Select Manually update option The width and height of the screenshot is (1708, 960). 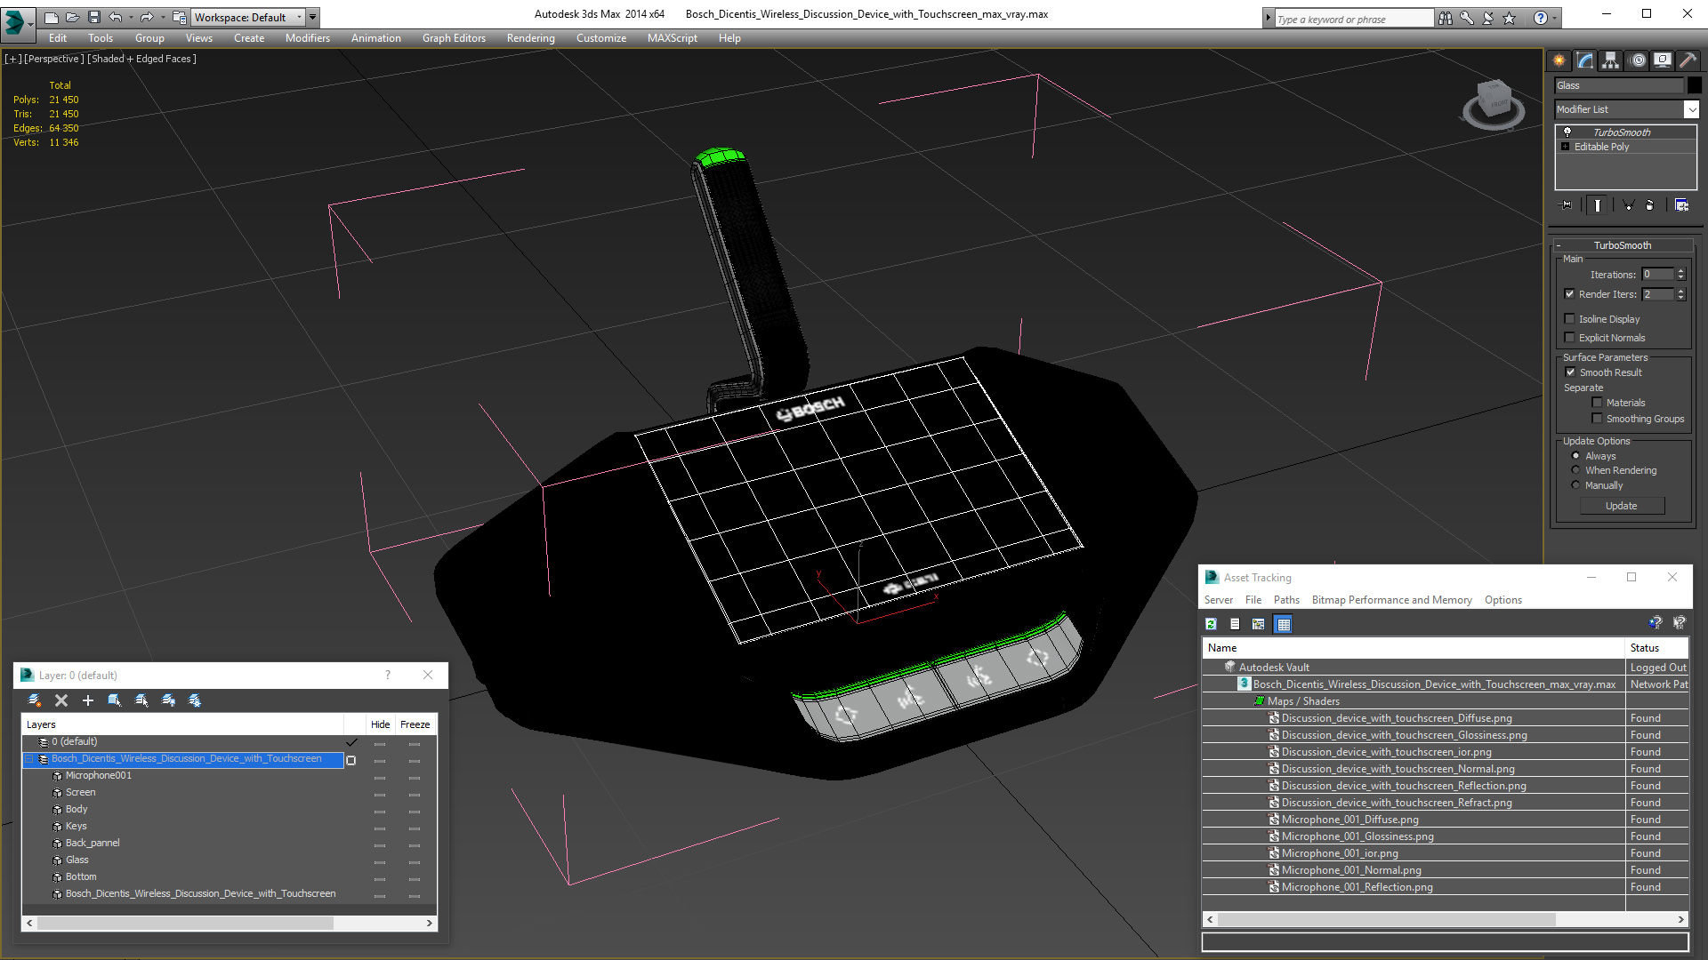point(1576,485)
